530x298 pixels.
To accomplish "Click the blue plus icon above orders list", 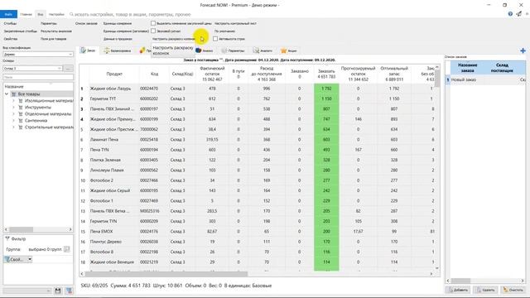I will (523, 50).
